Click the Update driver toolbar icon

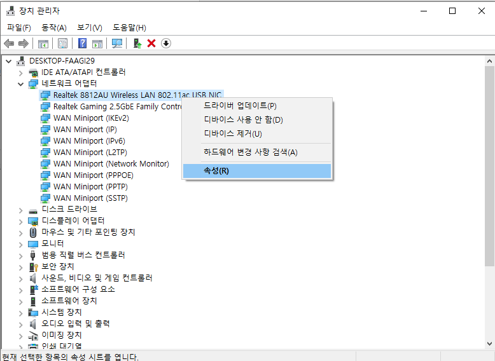tap(137, 43)
